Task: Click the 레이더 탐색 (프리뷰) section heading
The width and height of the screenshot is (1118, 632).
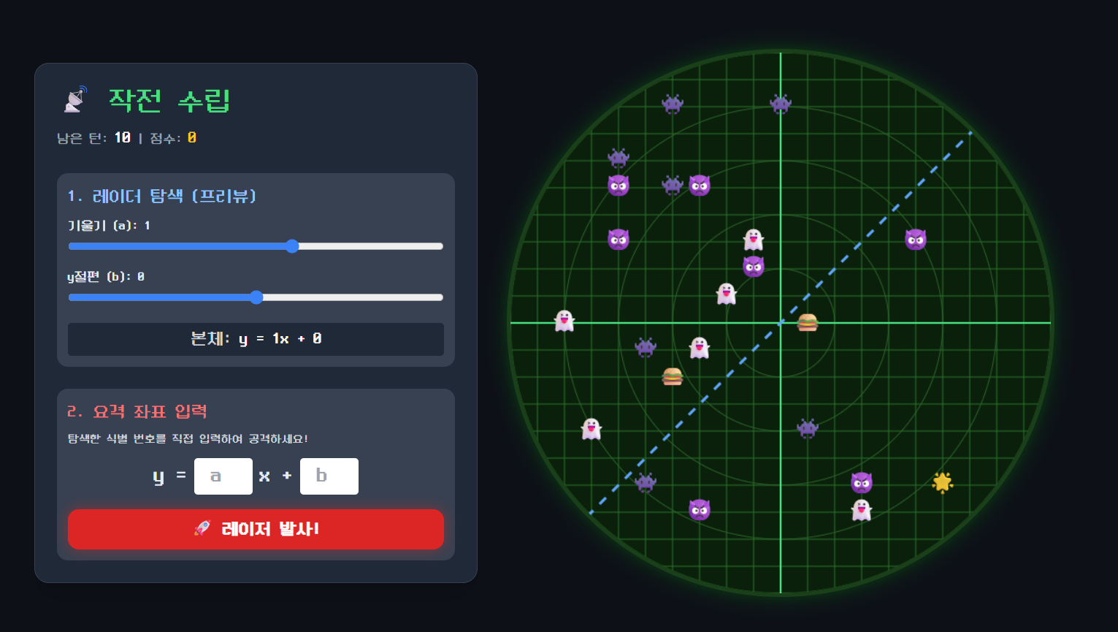Action: pyautogui.click(x=162, y=196)
